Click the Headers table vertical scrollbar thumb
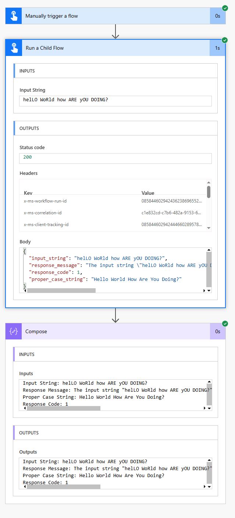This screenshot has height=518, width=235. [x=209, y=192]
